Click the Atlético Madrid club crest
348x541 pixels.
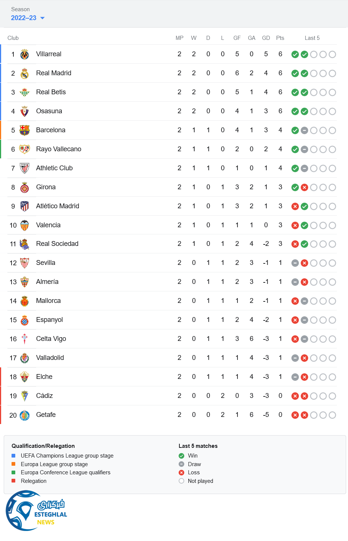point(25,206)
